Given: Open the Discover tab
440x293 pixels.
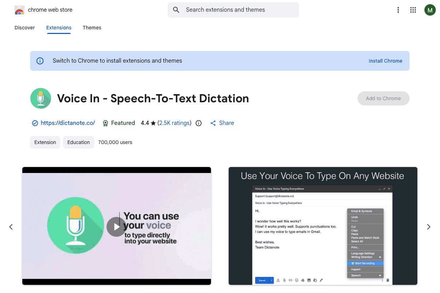Looking at the screenshot, I should pos(24,28).
